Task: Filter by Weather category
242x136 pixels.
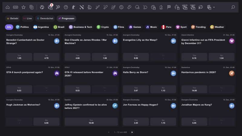Action: 217,27
